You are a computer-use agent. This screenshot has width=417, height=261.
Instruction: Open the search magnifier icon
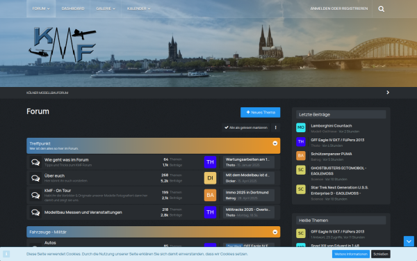[381, 9]
